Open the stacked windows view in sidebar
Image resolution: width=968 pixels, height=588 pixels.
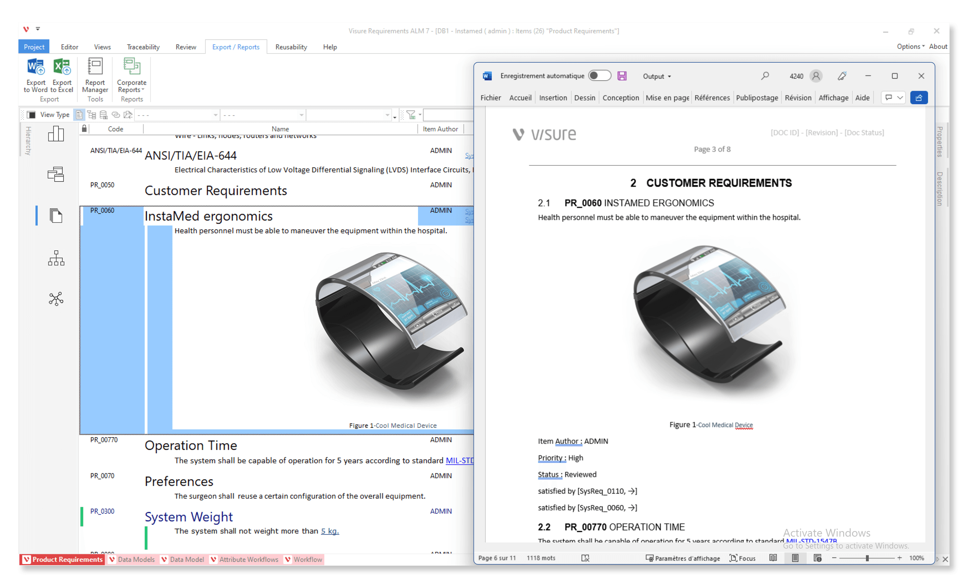click(56, 174)
